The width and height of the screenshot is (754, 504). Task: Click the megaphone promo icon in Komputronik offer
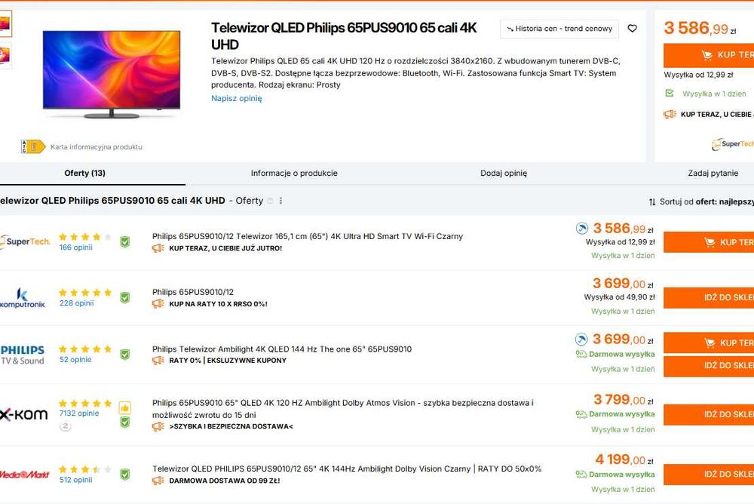158,304
